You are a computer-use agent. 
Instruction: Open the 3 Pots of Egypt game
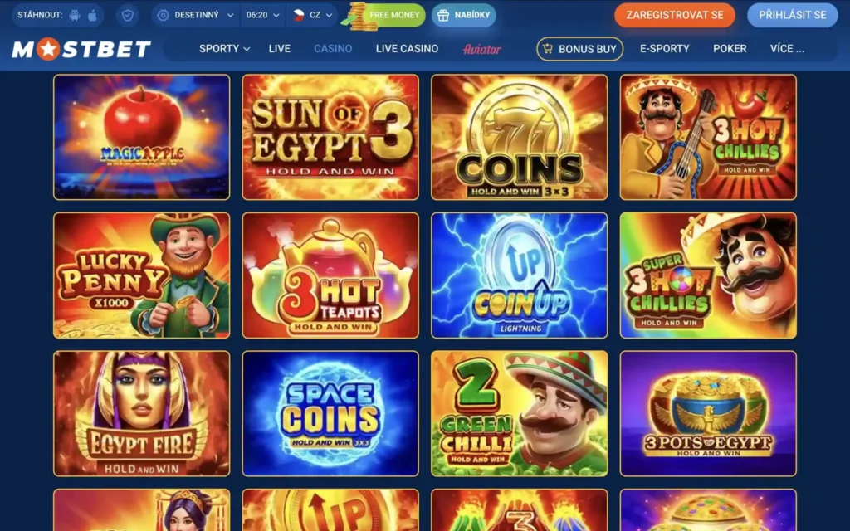point(708,413)
